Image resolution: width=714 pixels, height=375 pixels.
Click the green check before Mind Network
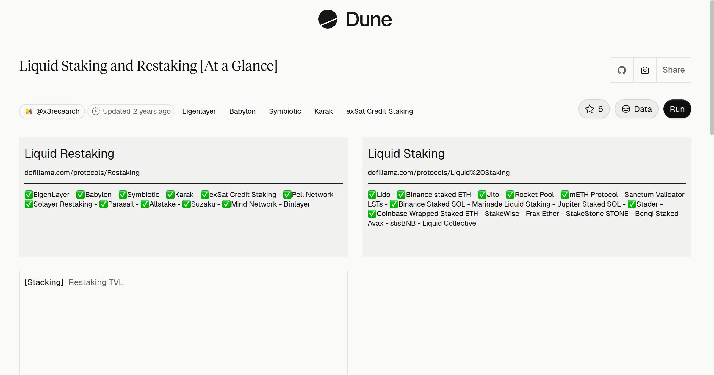226,204
